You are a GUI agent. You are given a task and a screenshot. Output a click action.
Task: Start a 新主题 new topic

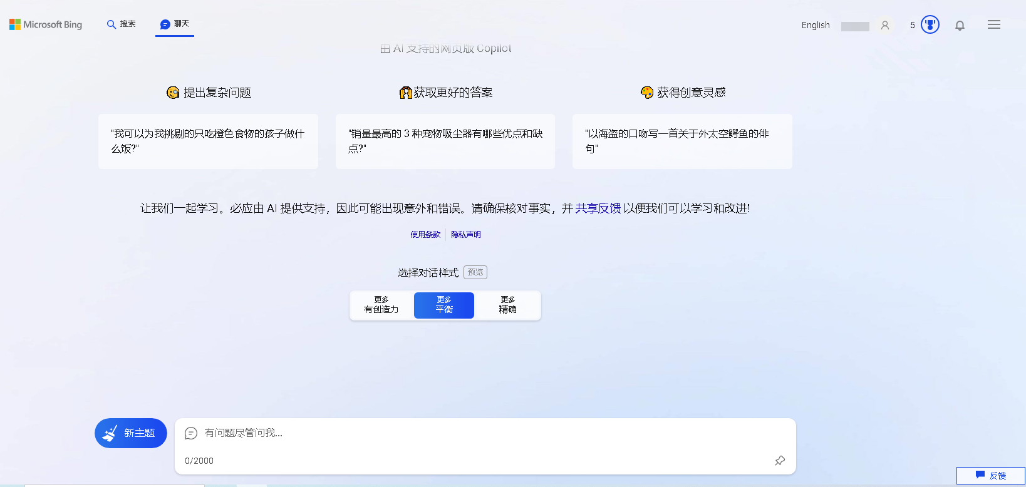[x=131, y=433]
